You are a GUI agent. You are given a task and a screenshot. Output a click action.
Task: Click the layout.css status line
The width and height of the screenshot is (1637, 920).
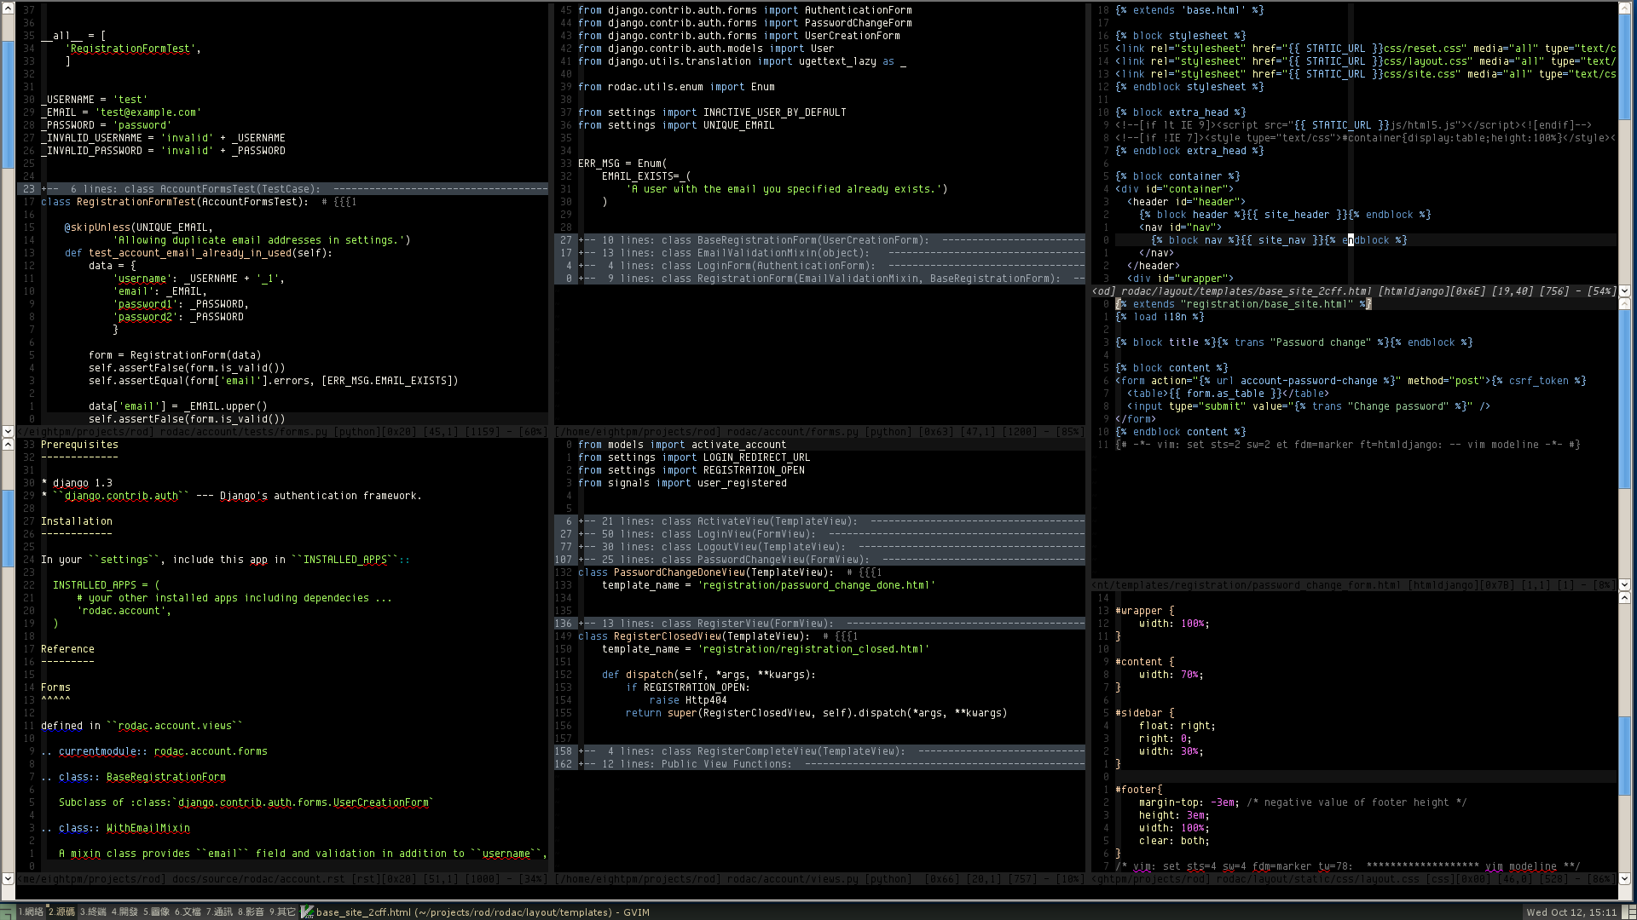coord(1354,878)
